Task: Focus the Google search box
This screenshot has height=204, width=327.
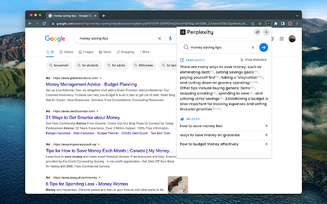Action: coord(117,39)
